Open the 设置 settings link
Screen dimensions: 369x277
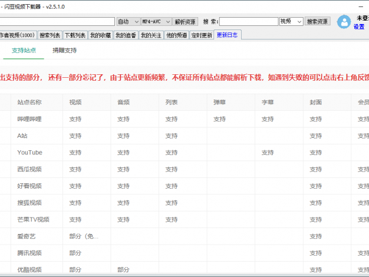359,27
